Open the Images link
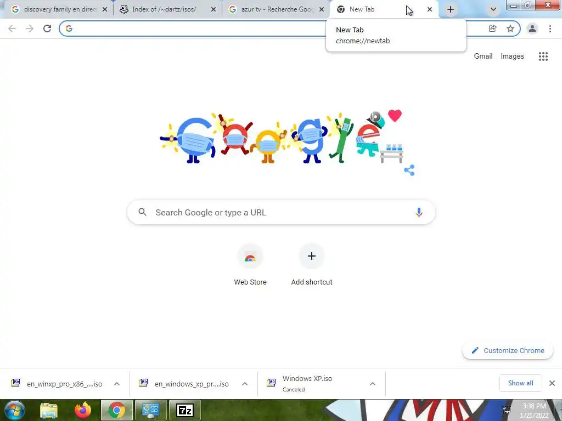 point(512,56)
